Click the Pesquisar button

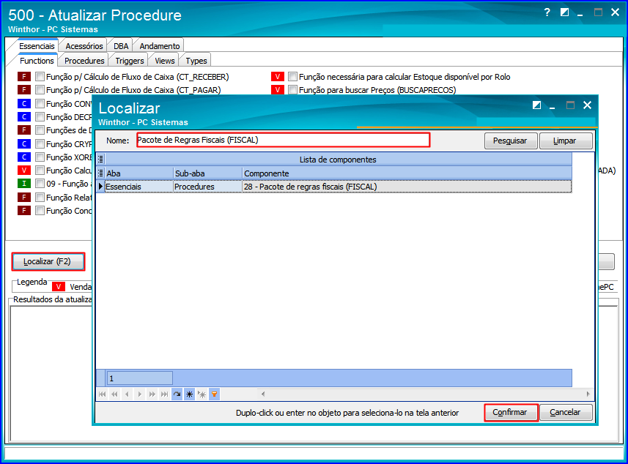coord(510,141)
